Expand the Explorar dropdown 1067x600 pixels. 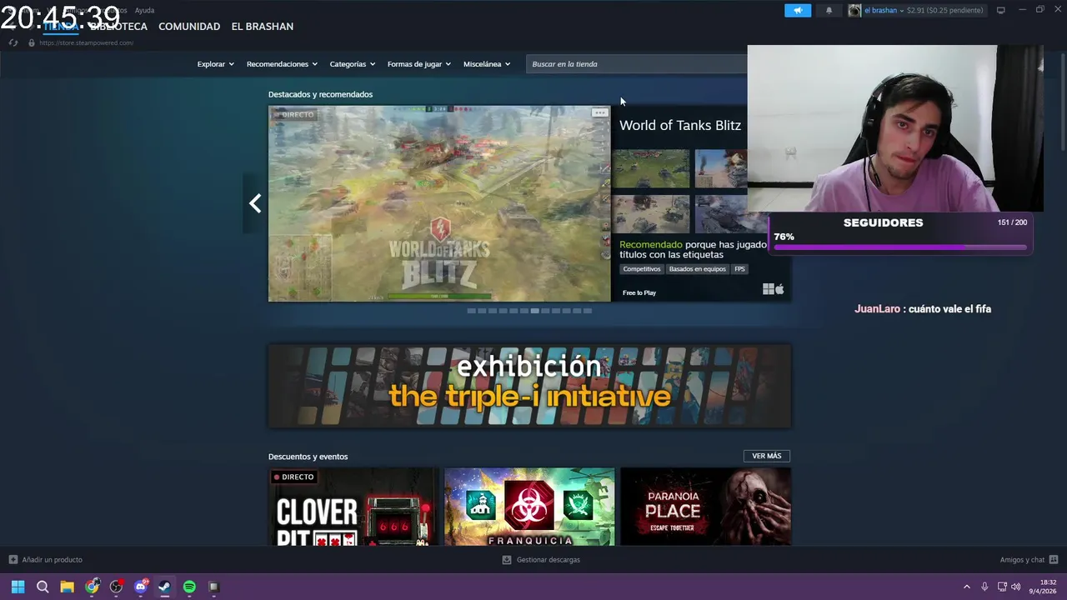click(215, 64)
